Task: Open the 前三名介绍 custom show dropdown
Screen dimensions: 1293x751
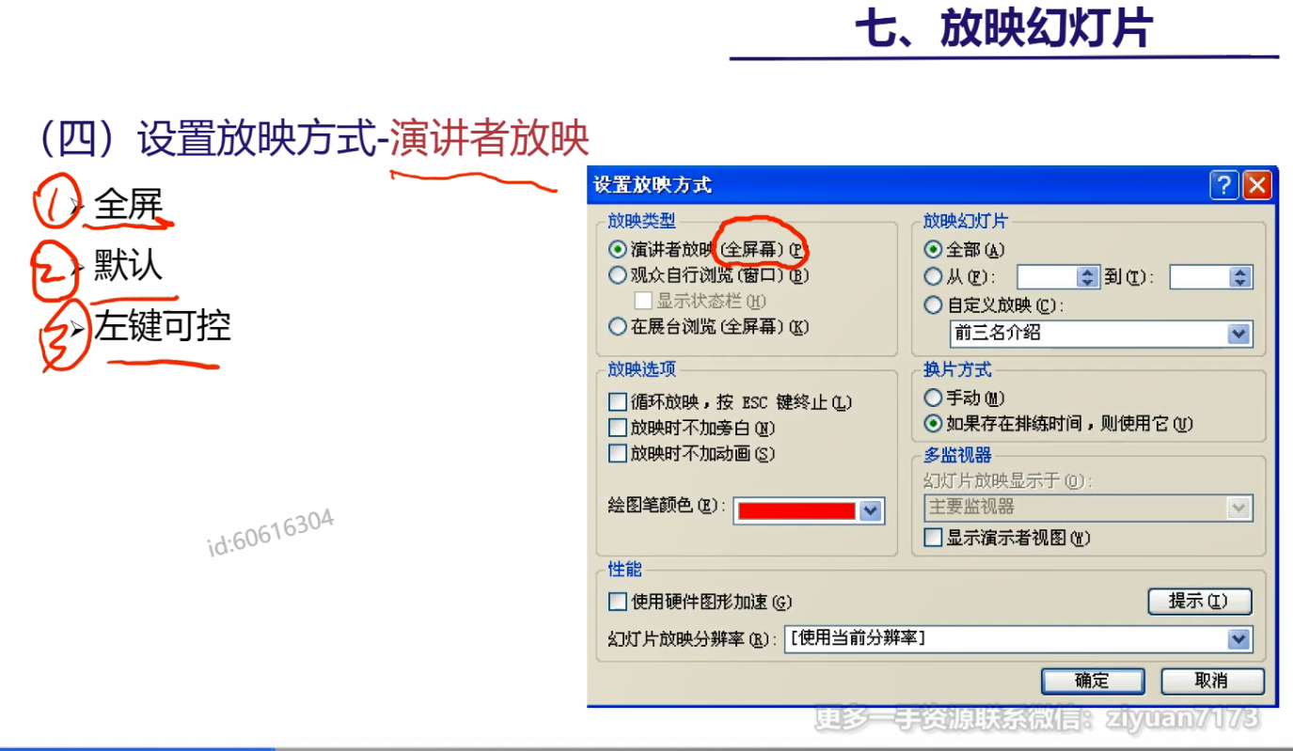Action: tap(1239, 333)
